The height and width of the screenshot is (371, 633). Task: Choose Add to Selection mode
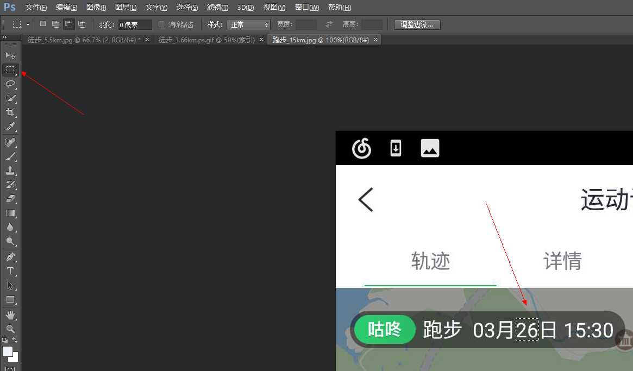(x=56, y=24)
